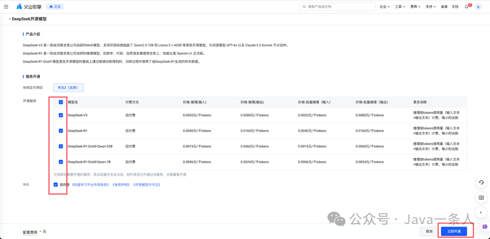Click the DeepSeek-V3 model name
490x239 pixels.
coord(78,115)
